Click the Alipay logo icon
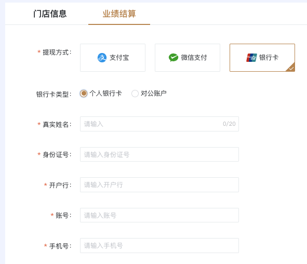The width and height of the screenshot is (307, 264). click(x=102, y=58)
